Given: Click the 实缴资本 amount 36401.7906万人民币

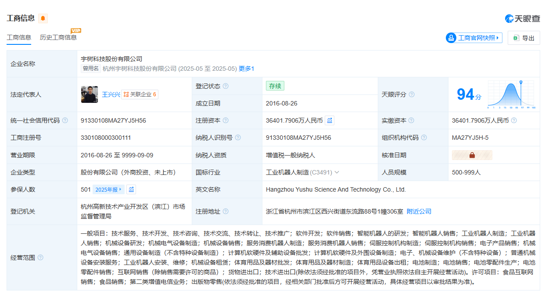Looking at the screenshot, I should 480,120.
